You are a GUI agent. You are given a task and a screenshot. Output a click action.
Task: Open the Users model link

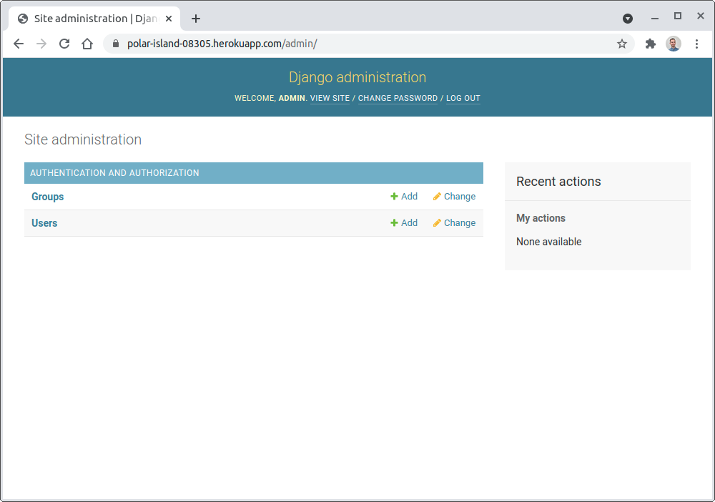(44, 223)
